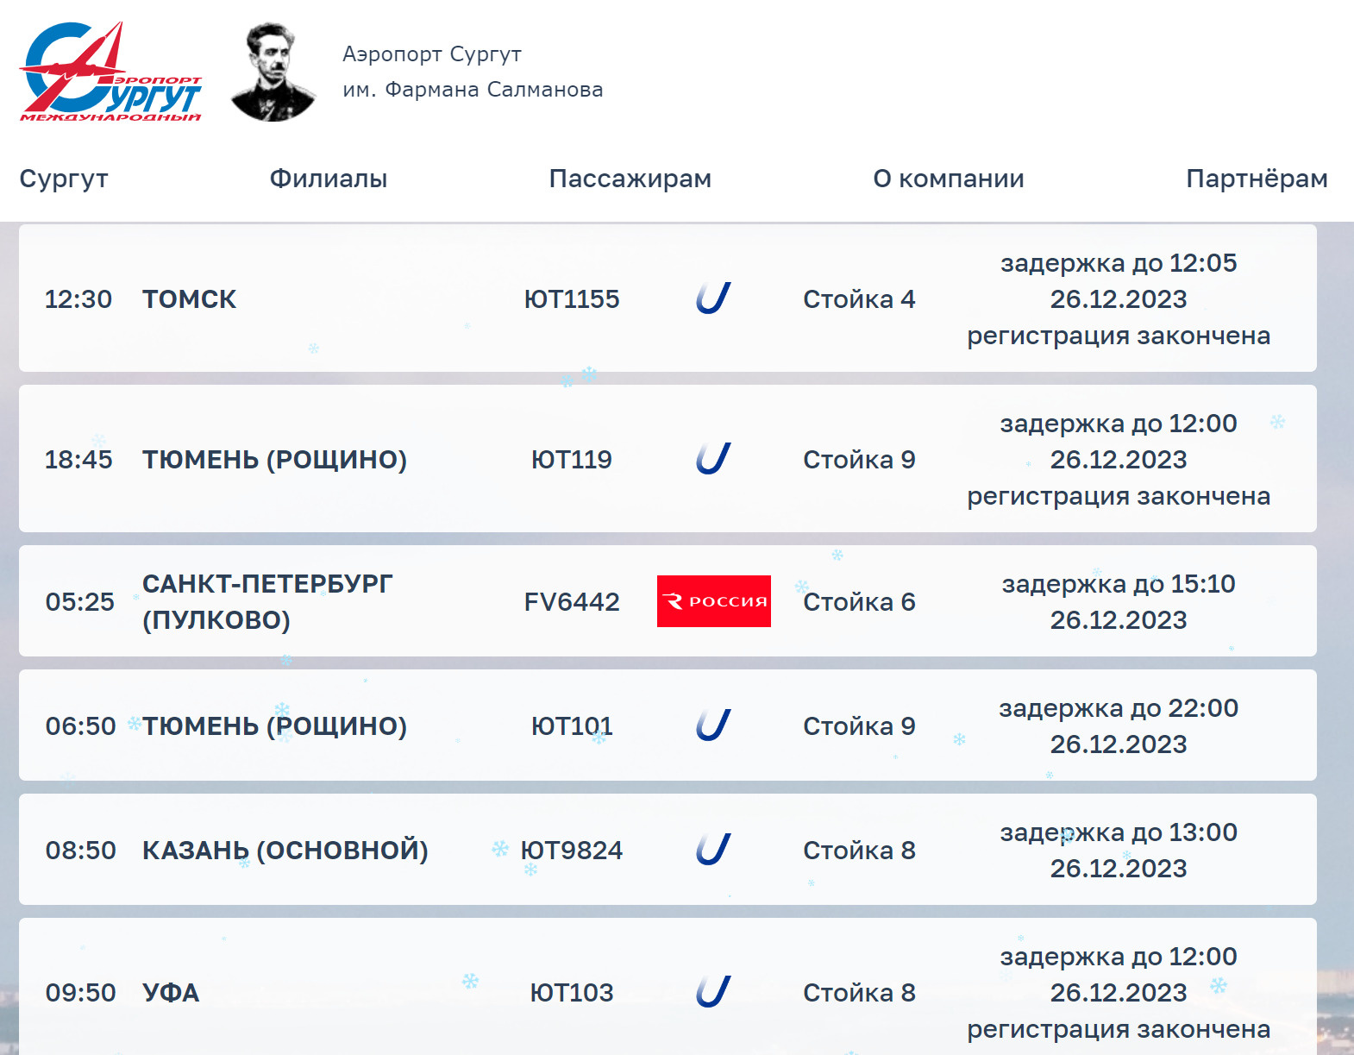This screenshot has height=1055, width=1354.
Task: Select flight number FV6442
Action: tap(571, 602)
